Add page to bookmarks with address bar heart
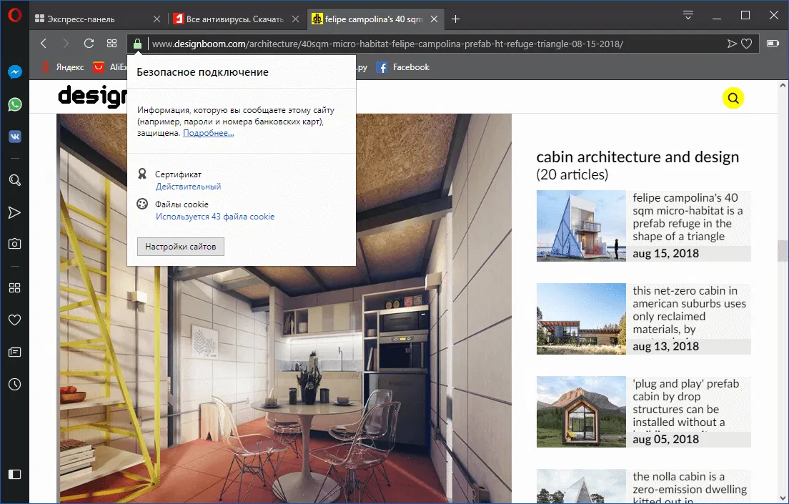Screen dimensions: 789x504 747,44
